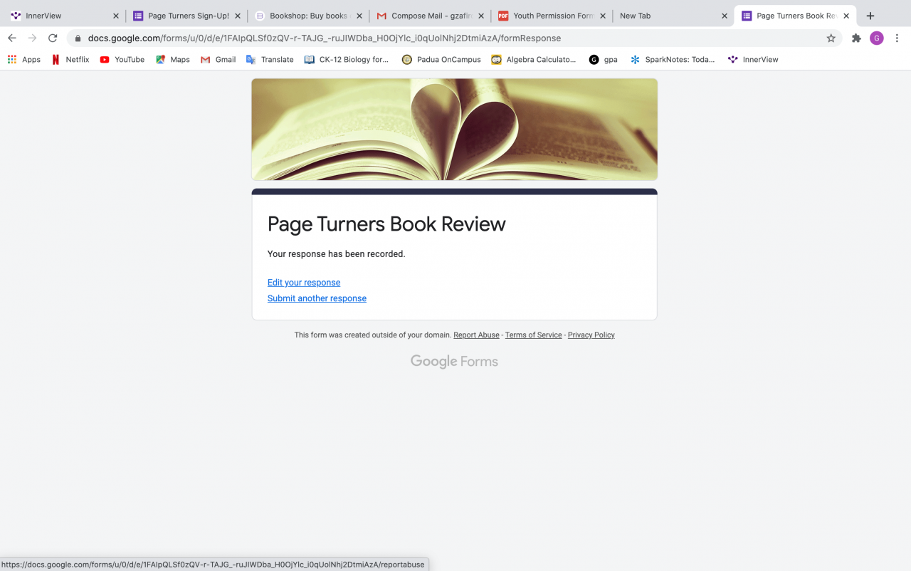This screenshot has width=911, height=571.
Task: Go back to the previous page
Action: [12, 38]
